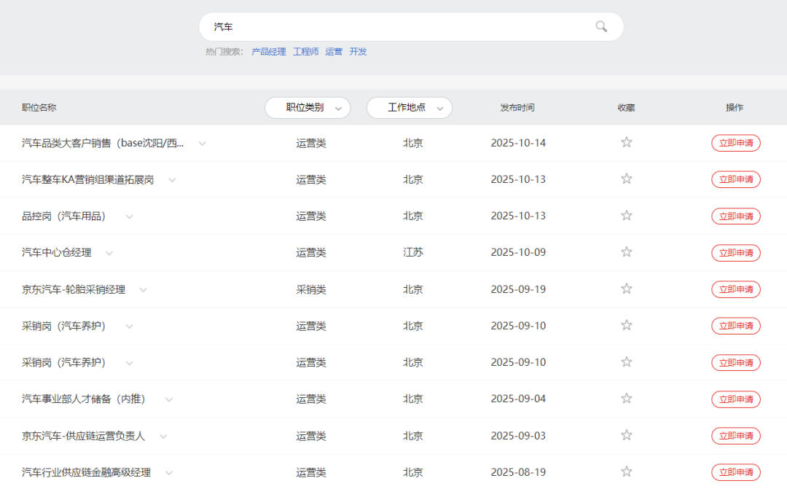The width and height of the screenshot is (787, 489).
Task: Expand details for 汽车中心仓经理 row
Action: [109, 253]
